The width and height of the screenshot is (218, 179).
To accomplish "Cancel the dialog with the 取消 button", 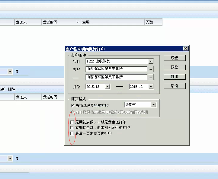I will [174, 86].
